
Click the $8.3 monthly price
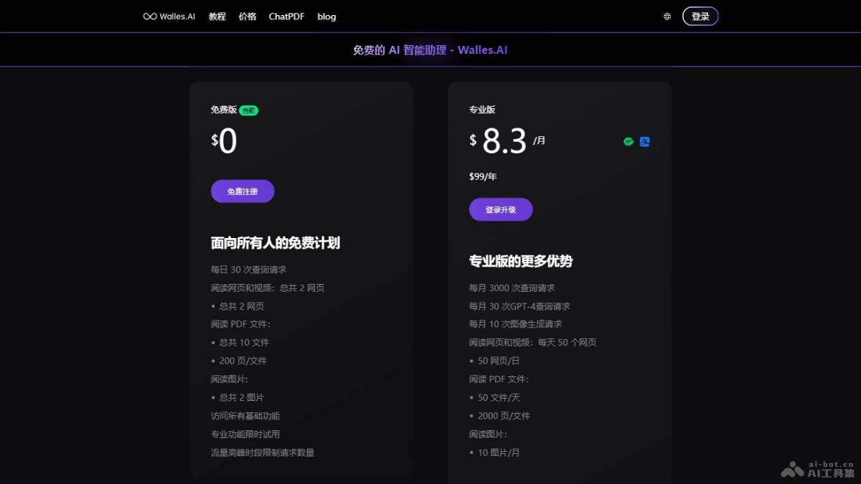coord(504,140)
